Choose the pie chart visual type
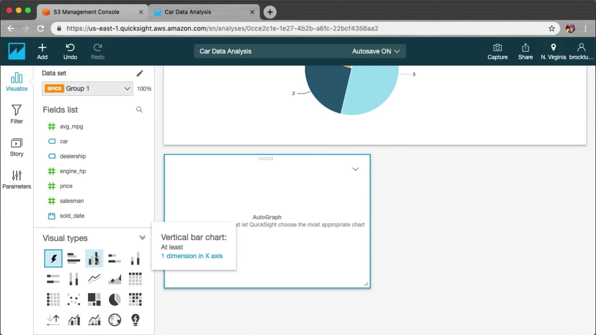 click(115, 300)
